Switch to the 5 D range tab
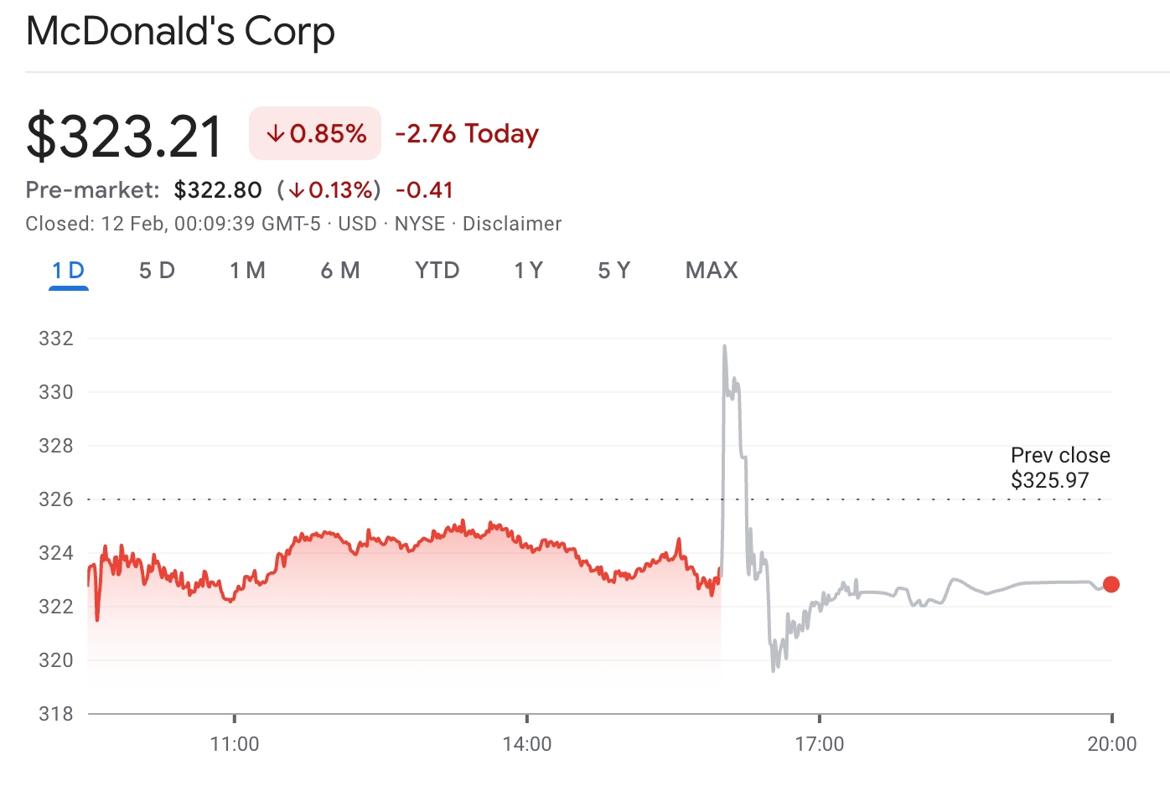Image resolution: width=1170 pixels, height=786 pixels. pos(157,271)
